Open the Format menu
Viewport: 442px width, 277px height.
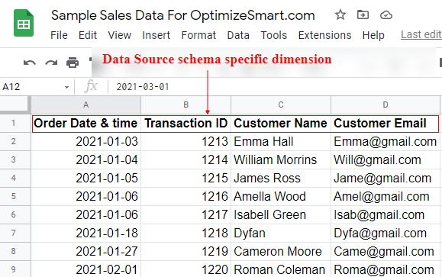tap(198, 35)
